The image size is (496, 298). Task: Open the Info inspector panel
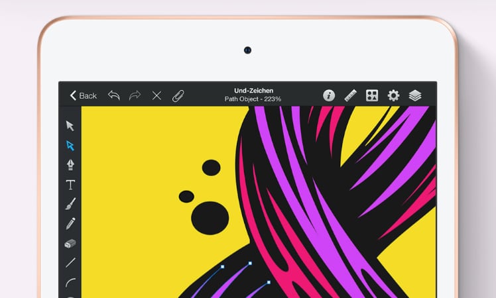[329, 95]
